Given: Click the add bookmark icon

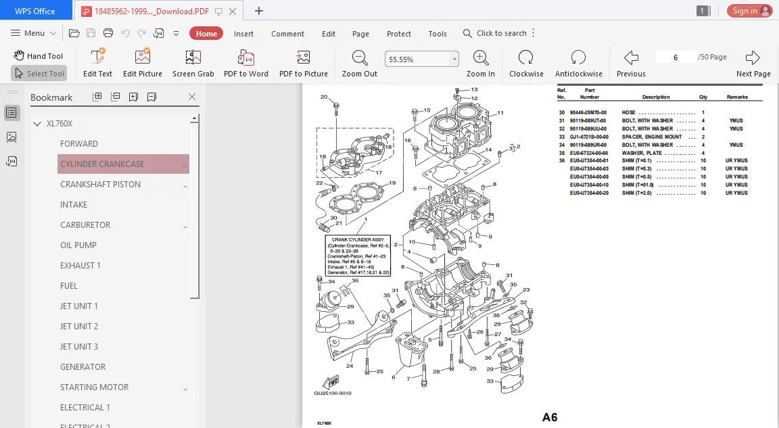Looking at the screenshot, I should pos(133,97).
